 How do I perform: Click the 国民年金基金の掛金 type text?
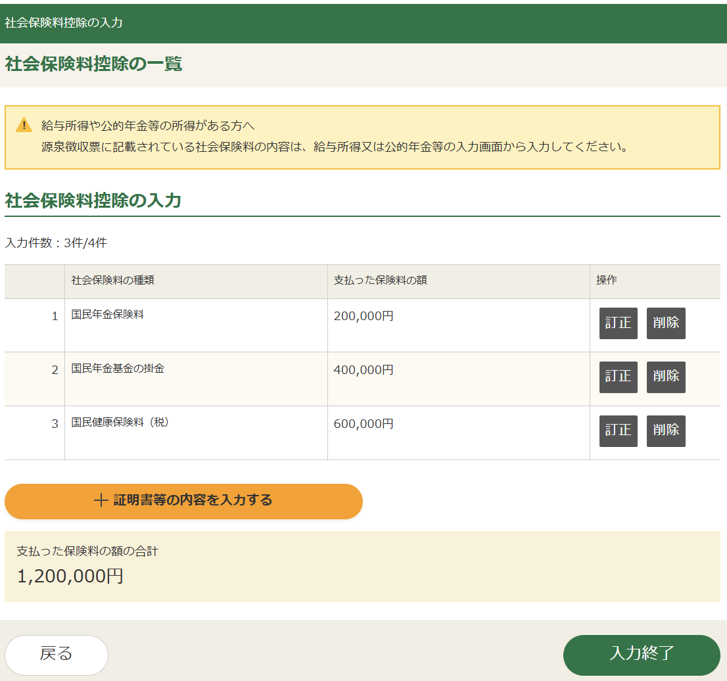(118, 368)
